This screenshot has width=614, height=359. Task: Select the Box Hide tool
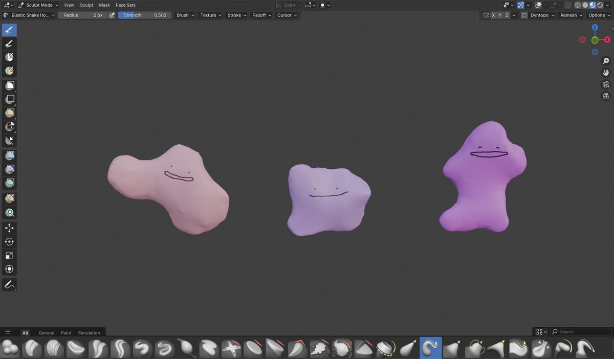tap(9, 99)
